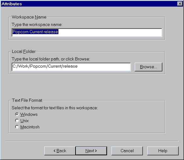Return to previous step with Back
This screenshot has width=184, height=160.
(60, 151)
